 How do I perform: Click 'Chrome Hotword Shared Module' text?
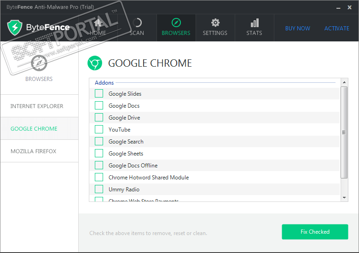coord(149,177)
